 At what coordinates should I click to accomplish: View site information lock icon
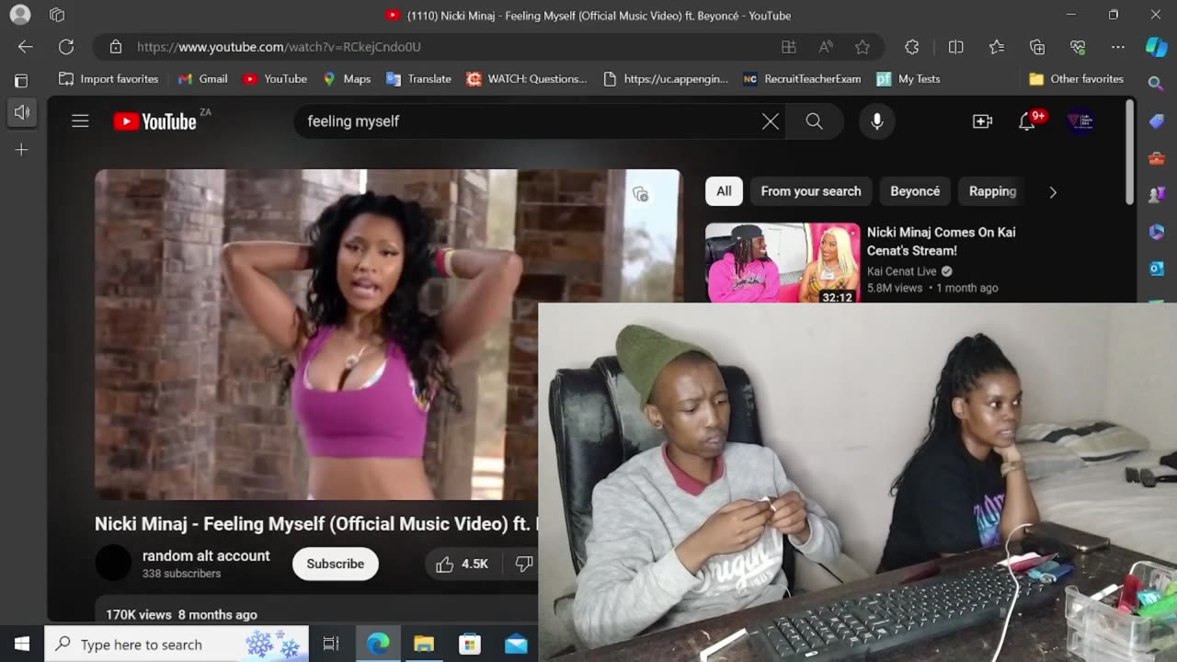[x=116, y=47]
